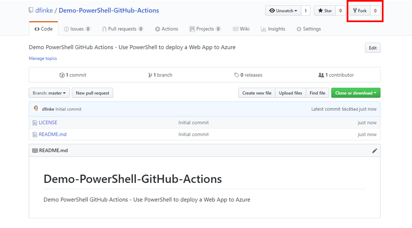View the 1 commit history
The width and height of the screenshot is (412, 228).
point(73,75)
